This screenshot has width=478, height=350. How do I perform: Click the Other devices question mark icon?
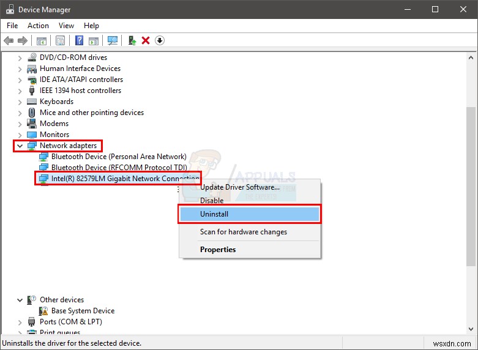(x=32, y=300)
